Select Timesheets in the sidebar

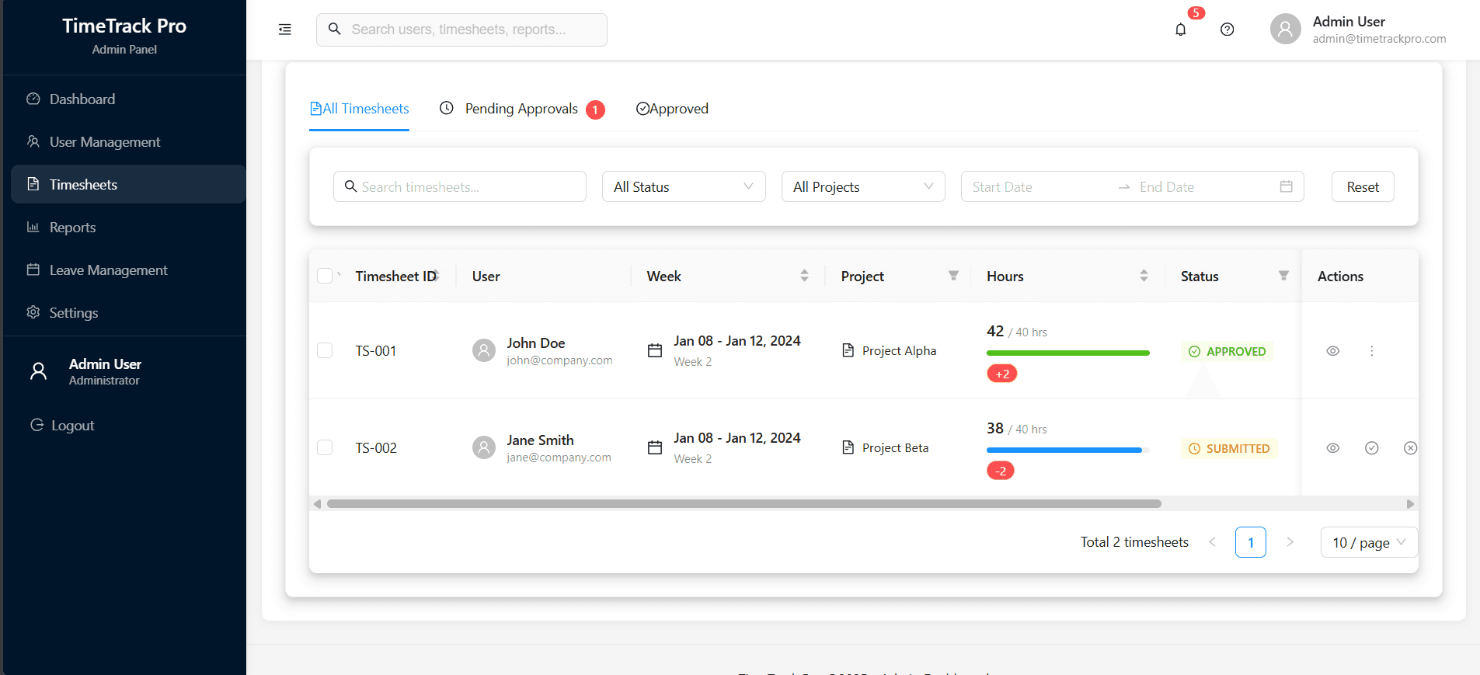128,184
